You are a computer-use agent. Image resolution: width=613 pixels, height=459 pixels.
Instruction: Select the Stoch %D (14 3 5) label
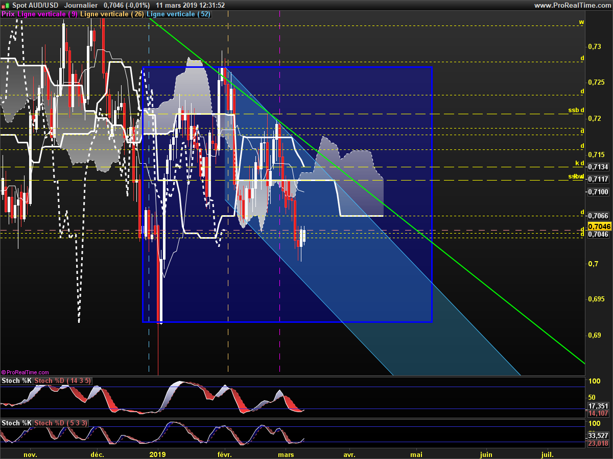click(57, 381)
